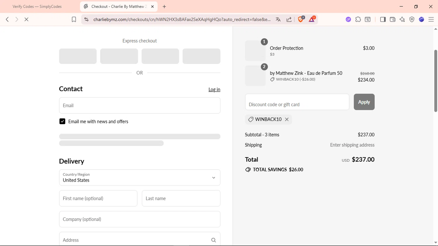438x246 pixels.
Task: Open Brave VPN shield icon
Action: (412, 19)
